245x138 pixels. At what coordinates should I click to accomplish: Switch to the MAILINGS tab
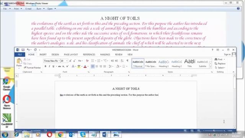pyautogui.click(x=105, y=54)
